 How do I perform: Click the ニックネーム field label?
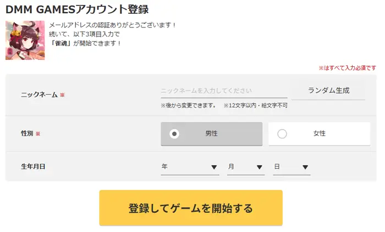tap(38, 94)
